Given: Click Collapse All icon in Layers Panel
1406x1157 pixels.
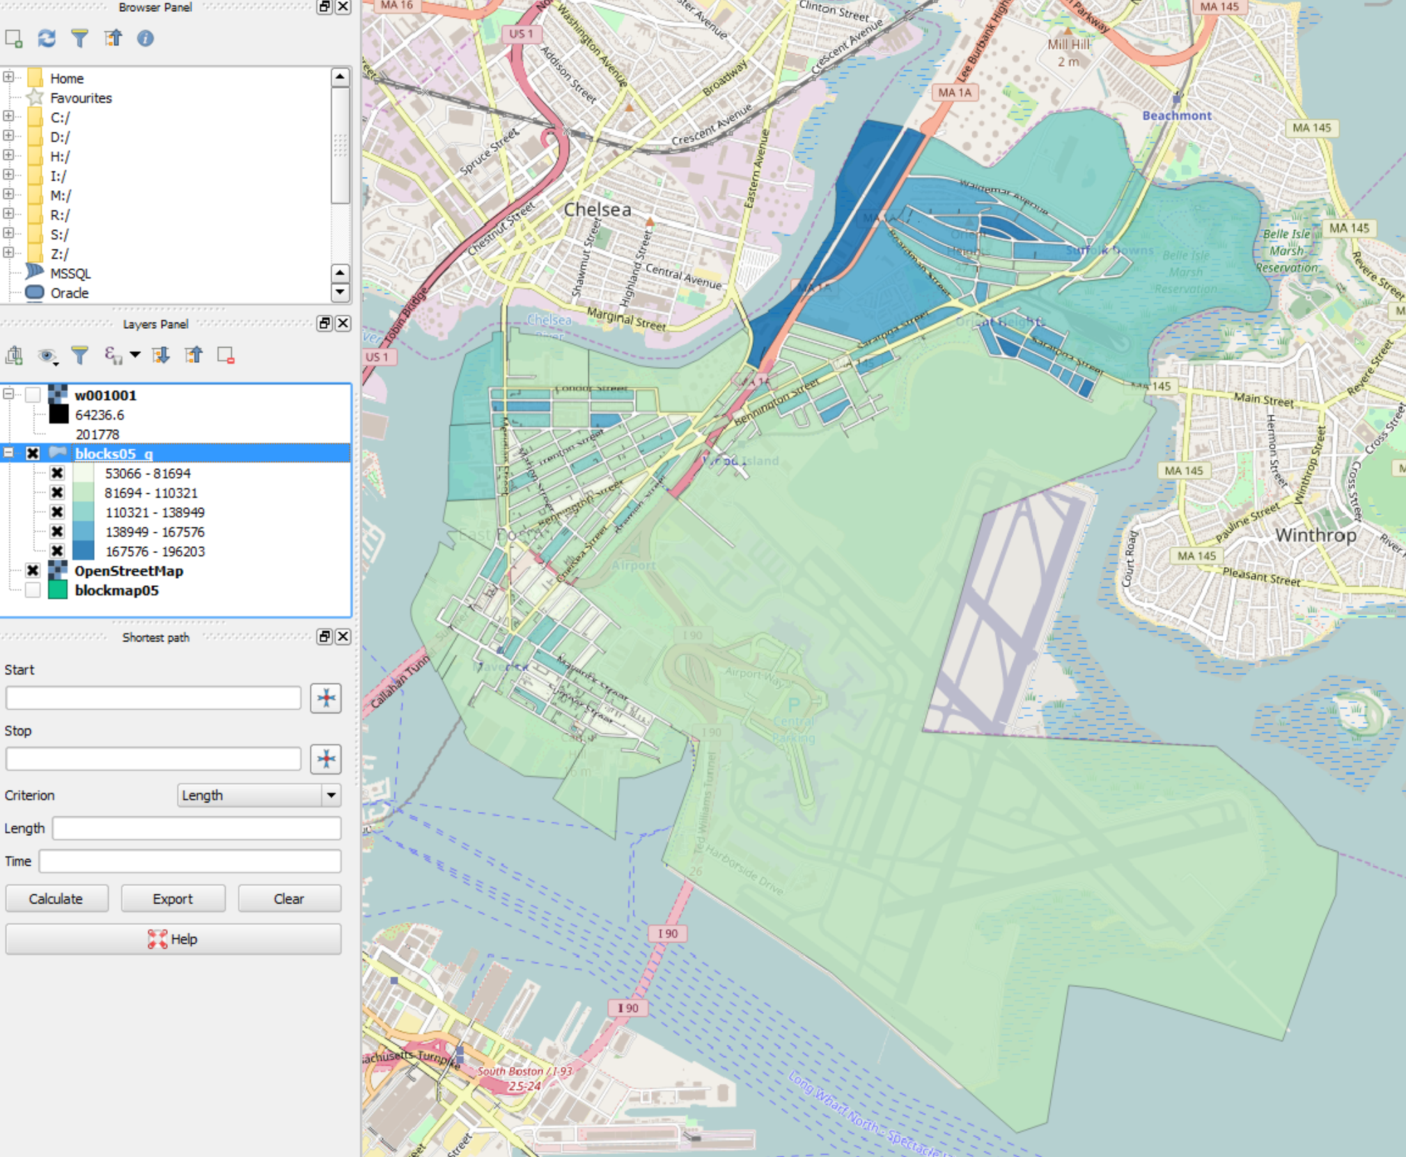Looking at the screenshot, I should [x=194, y=355].
